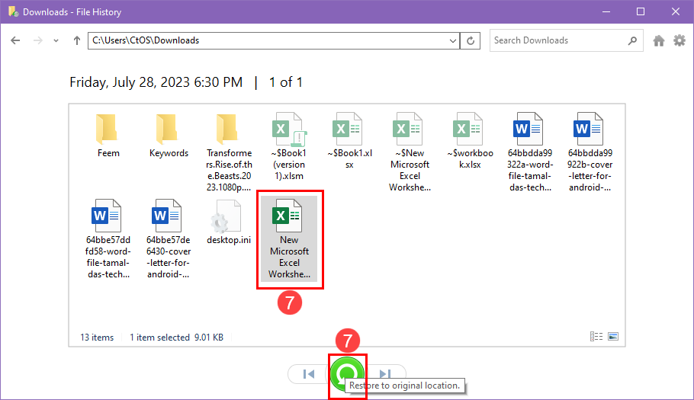Select the Feem folder
Screen dimensions: 694x400
point(108,135)
